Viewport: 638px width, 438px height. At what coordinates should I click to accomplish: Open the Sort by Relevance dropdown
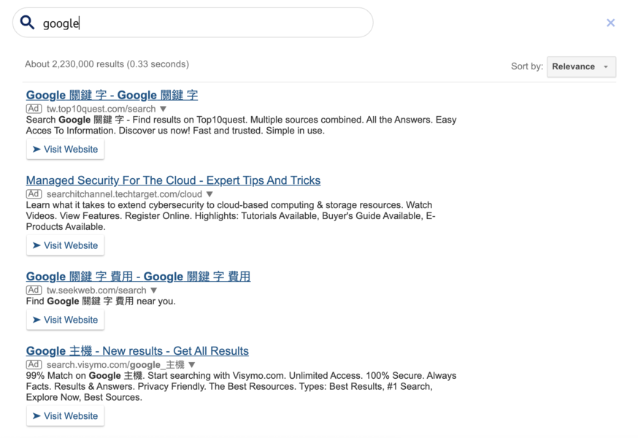[x=581, y=66]
